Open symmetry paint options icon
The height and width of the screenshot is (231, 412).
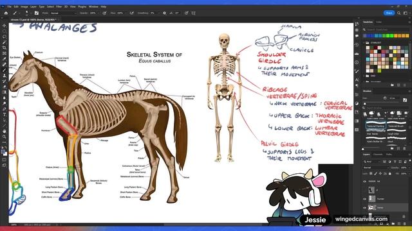[x=194, y=13]
